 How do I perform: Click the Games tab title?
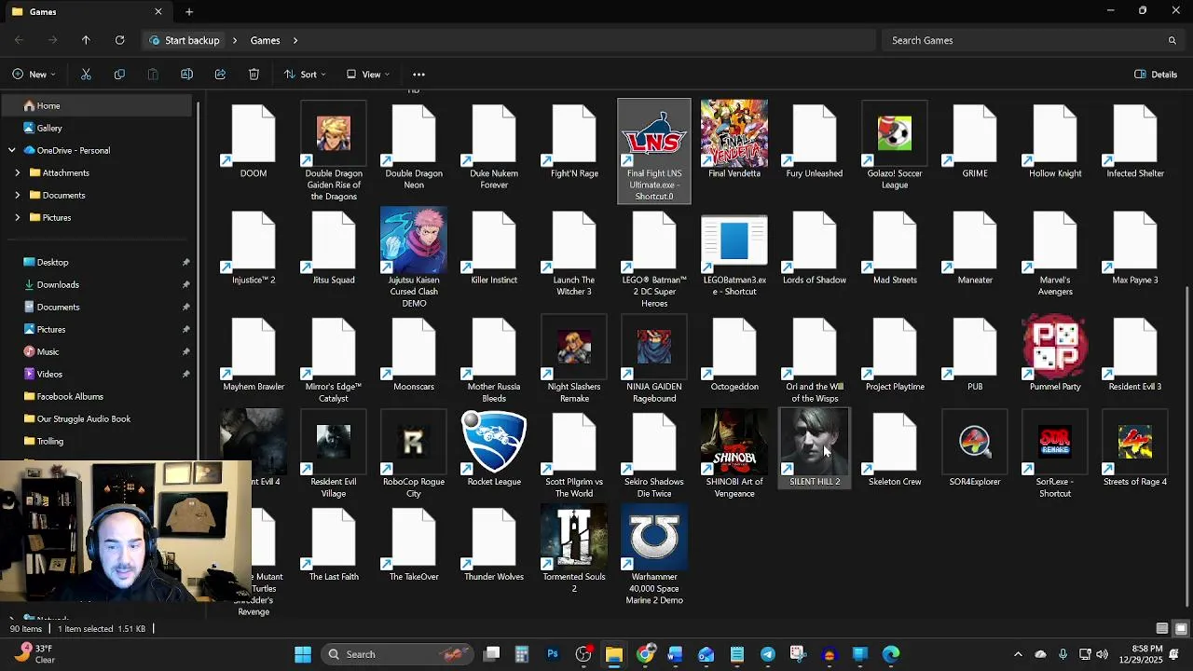point(43,11)
